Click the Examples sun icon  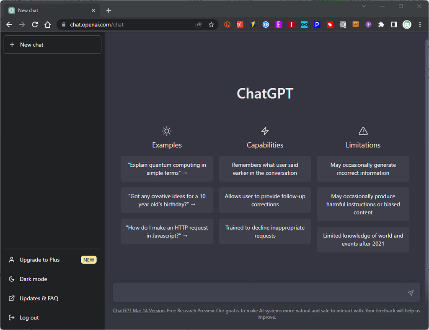(167, 131)
